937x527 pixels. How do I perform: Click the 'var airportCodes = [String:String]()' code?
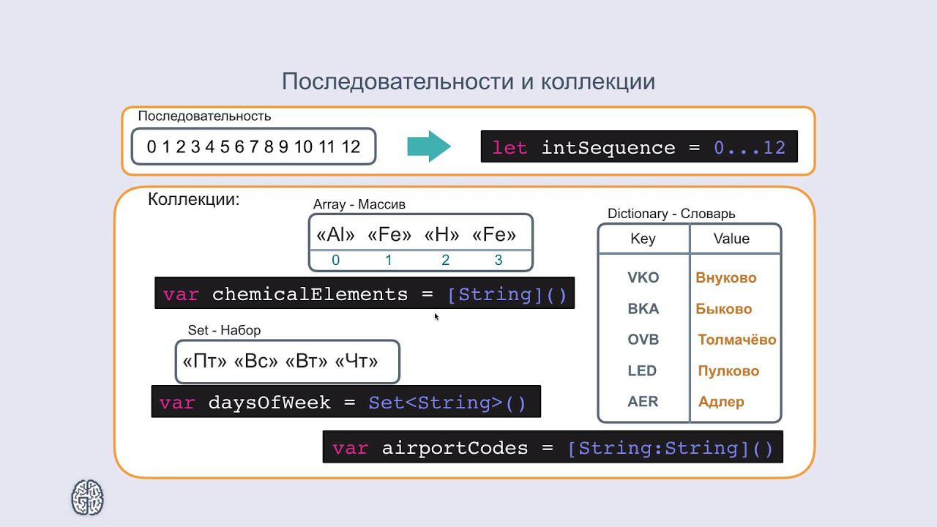coord(553,447)
